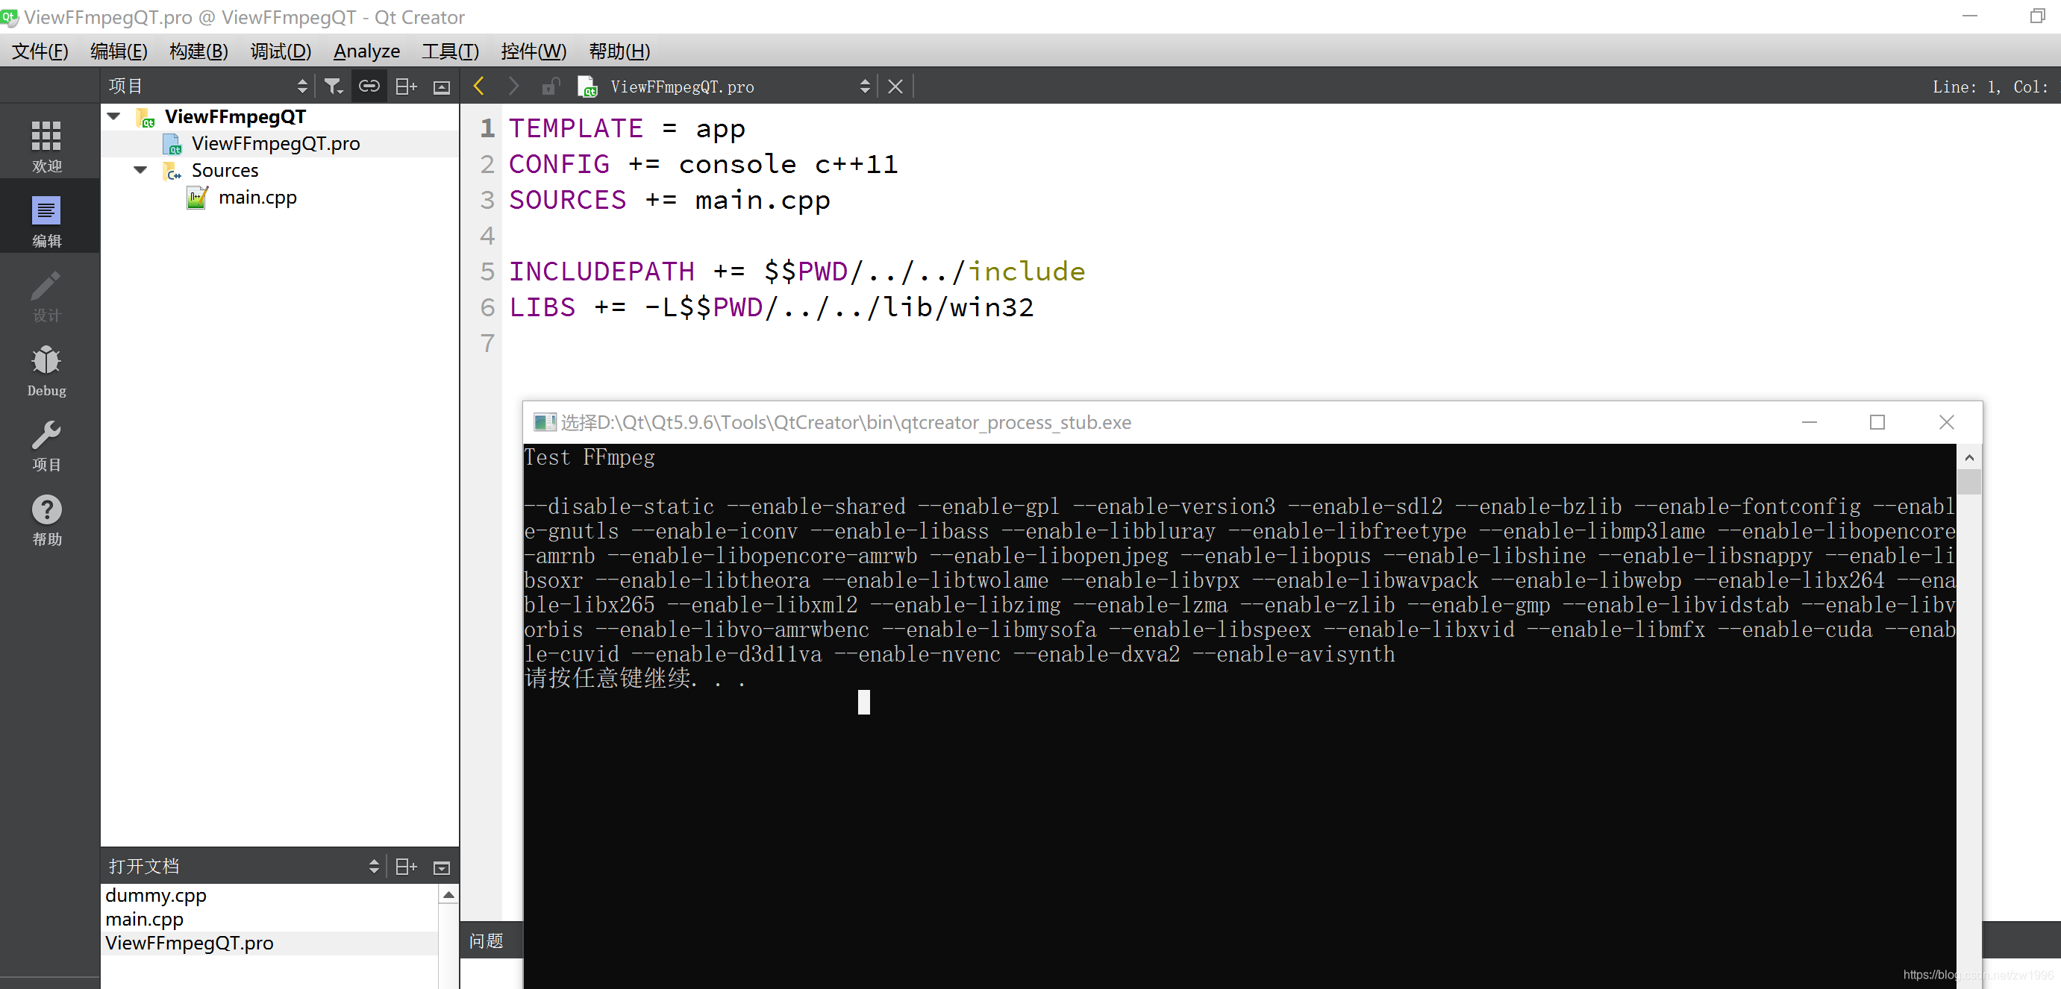Go back in editor navigation history
2061x989 pixels.
pos(478,87)
